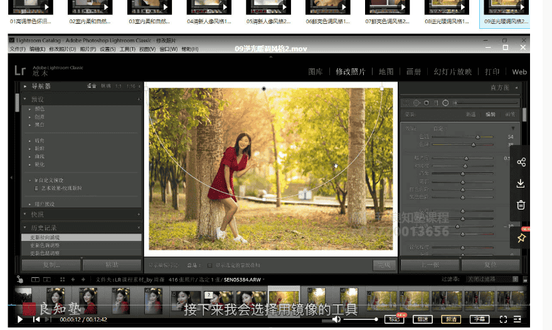The image size is (552, 330).
Task: Open the 视图(V) menu
Action: point(147,49)
